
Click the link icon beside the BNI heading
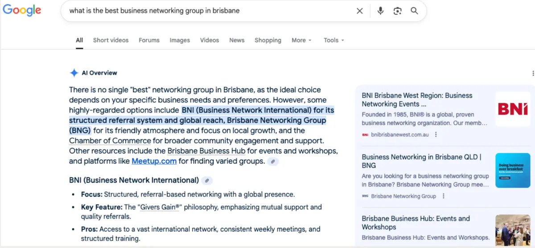point(207,181)
